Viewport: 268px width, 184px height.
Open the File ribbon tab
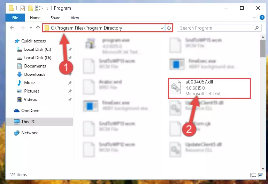pos(15,18)
